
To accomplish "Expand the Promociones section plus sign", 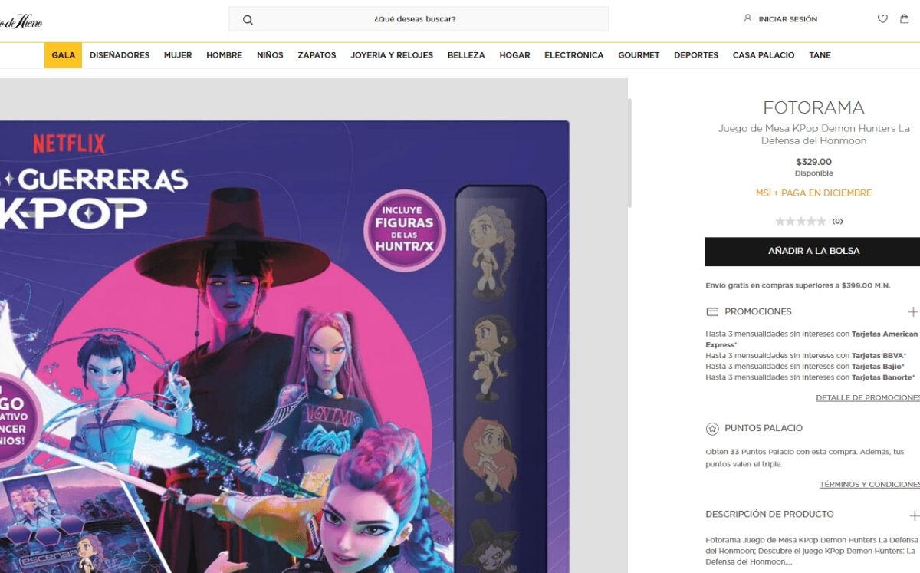I will click(913, 312).
